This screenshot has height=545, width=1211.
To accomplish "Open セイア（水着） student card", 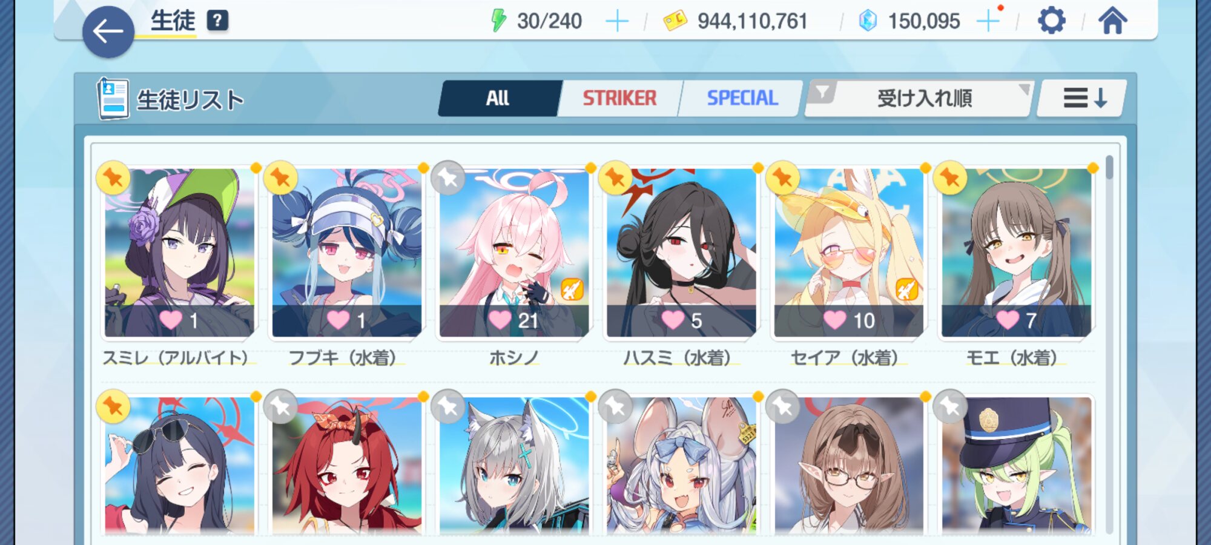I will pyautogui.click(x=849, y=253).
